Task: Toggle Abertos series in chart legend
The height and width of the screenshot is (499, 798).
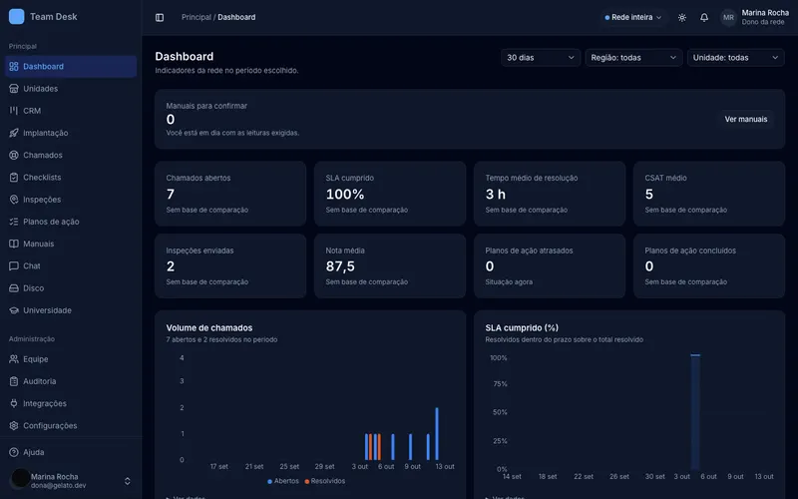Action: pyautogui.click(x=283, y=481)
